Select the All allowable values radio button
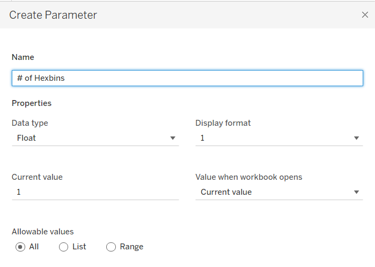The width and height of the screenshot is (375, 267). click(x=21, y=247)
